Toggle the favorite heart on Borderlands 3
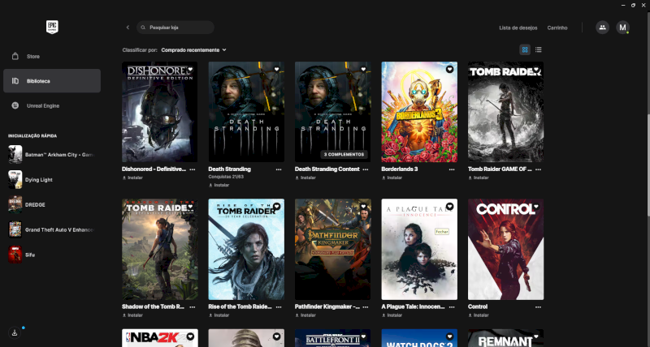The image size is (650, 347). pyautogui.click(x=449, y=70)
